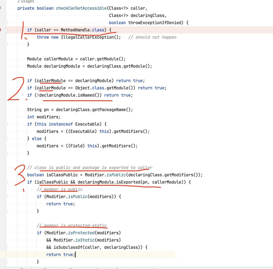
Task: Toggle the red breakpoint beside the MethodHandle check
Action: (1, 30)
